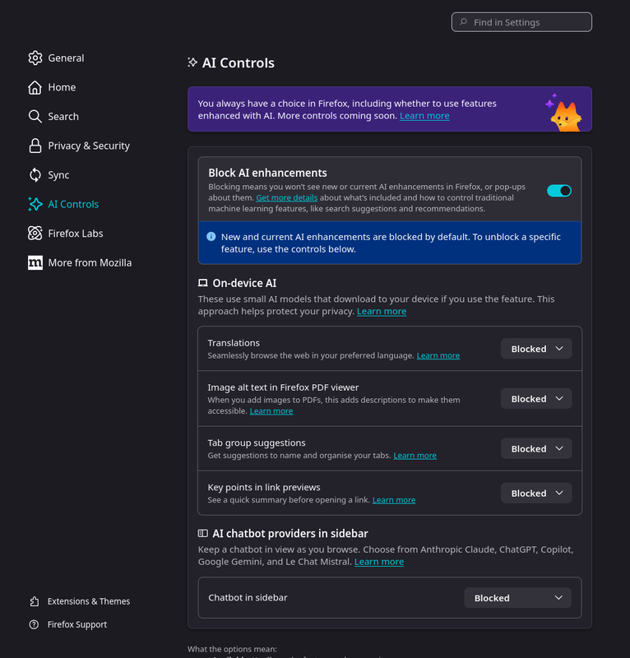Open the Chatbot in sidebar dropdown
Image resolution: width=630 pixels, height=658 pixels.
517,598
